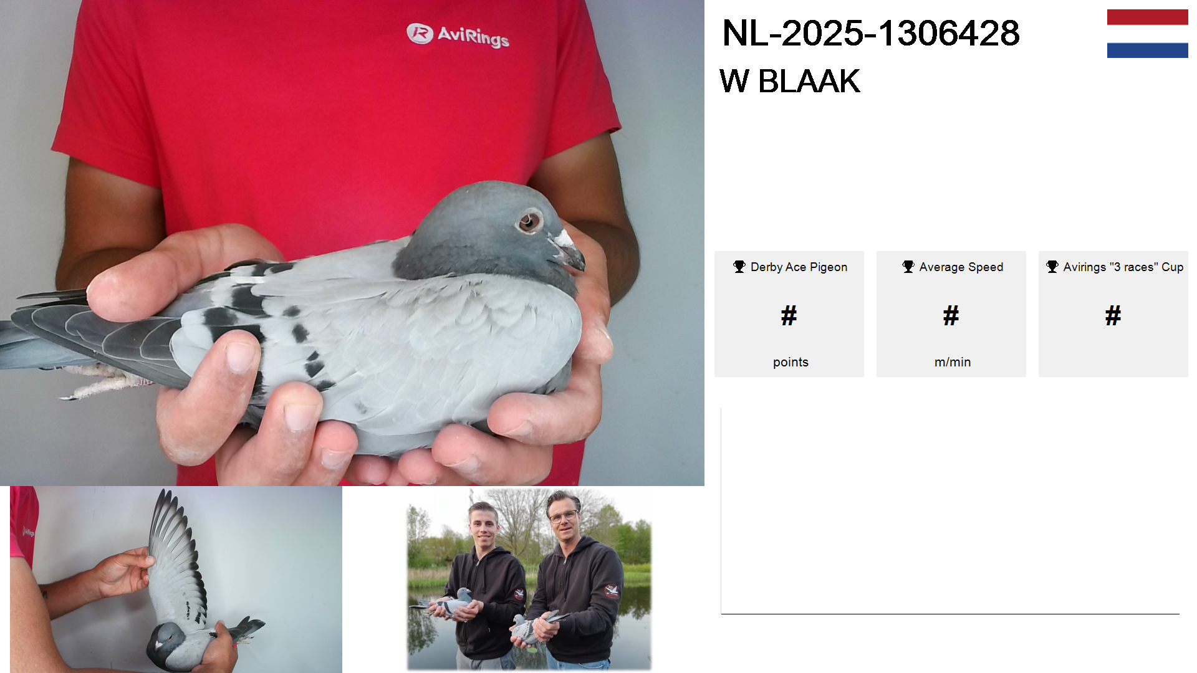
Task: Click the owner name W BLAAK
Action: tap(790, 81)
